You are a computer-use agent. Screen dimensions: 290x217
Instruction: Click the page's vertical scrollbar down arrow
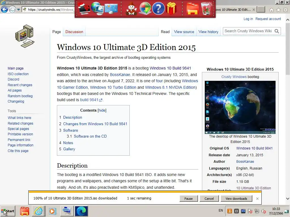(288, 199)
